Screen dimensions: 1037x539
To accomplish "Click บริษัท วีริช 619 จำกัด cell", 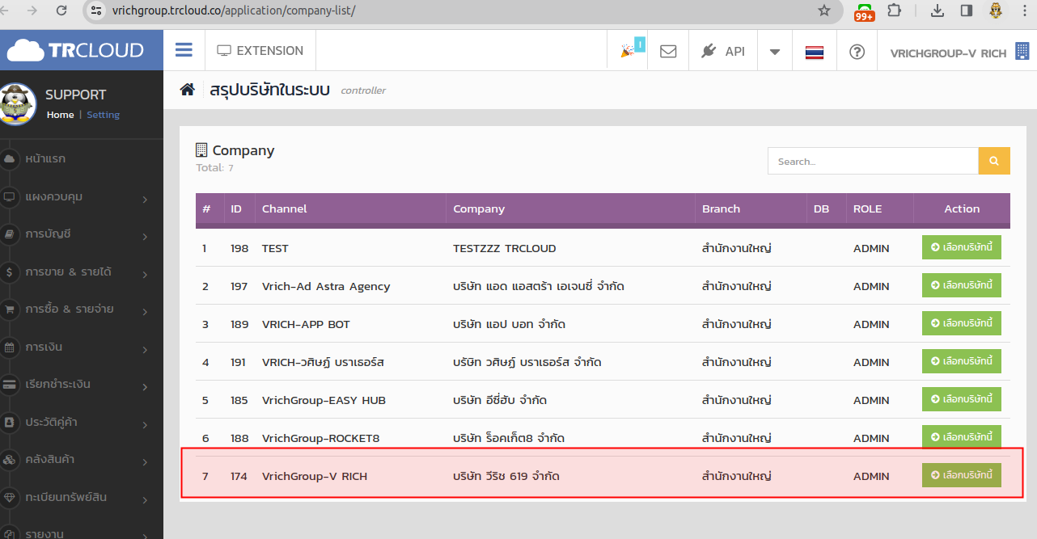I will tap(506, 476).
